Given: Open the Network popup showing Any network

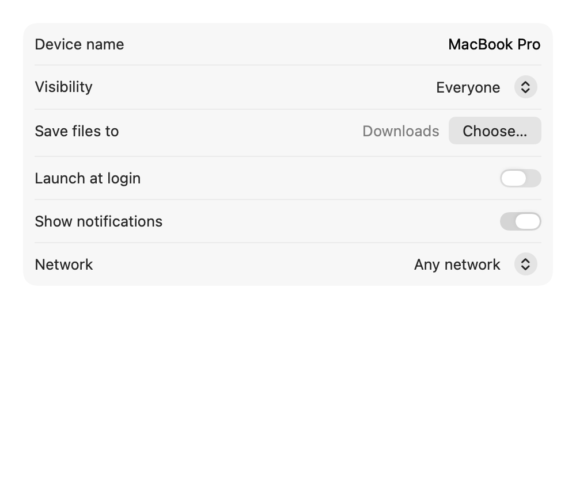Looking at the screenshot, I should tap(476, 264).
